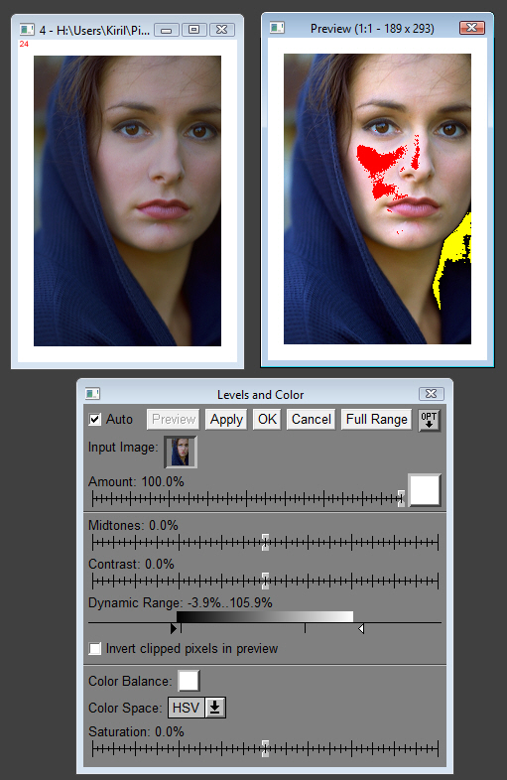Minimize the source image window
Screen dimensions: 507x780
(166, 30)
